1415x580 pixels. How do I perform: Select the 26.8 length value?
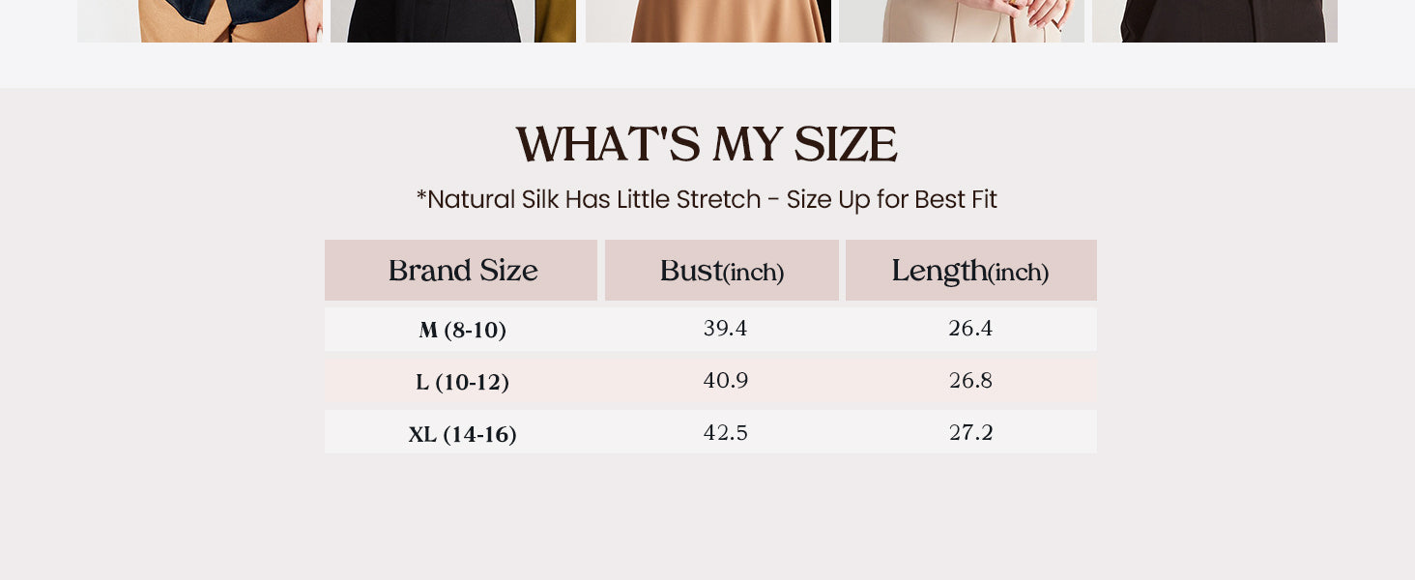(970, 381)
